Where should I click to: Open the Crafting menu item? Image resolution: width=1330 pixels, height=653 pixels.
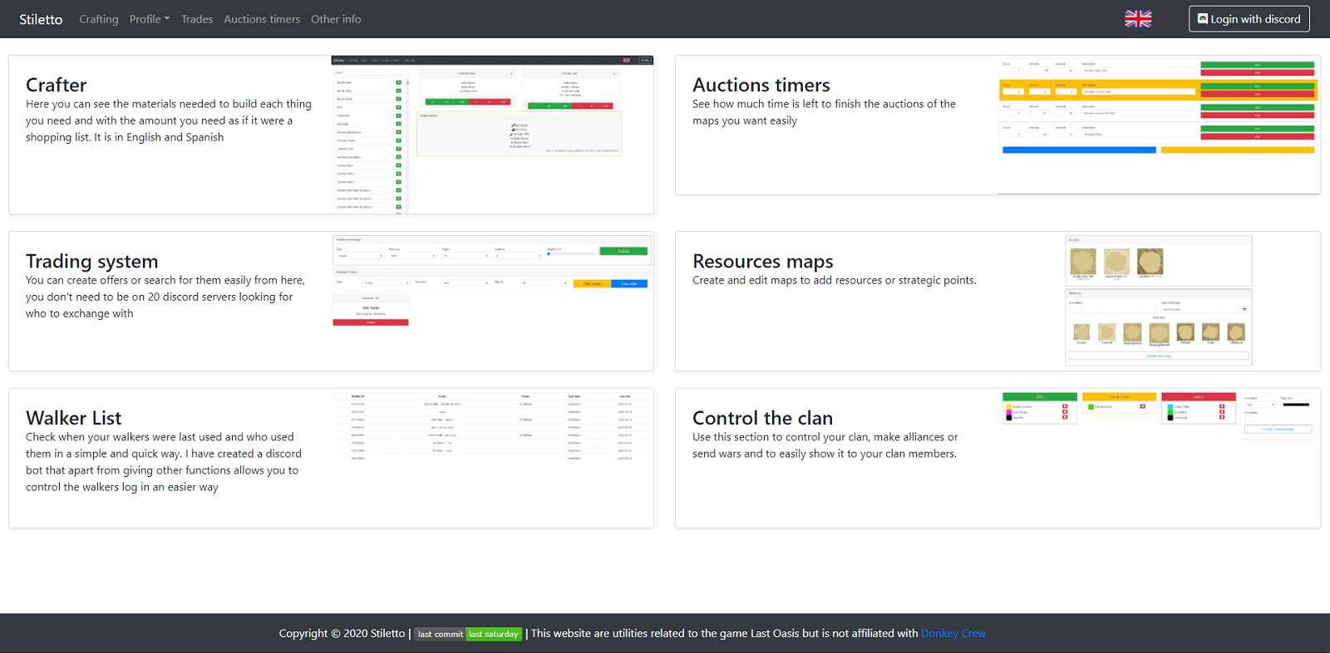click(x=99, y=19)
